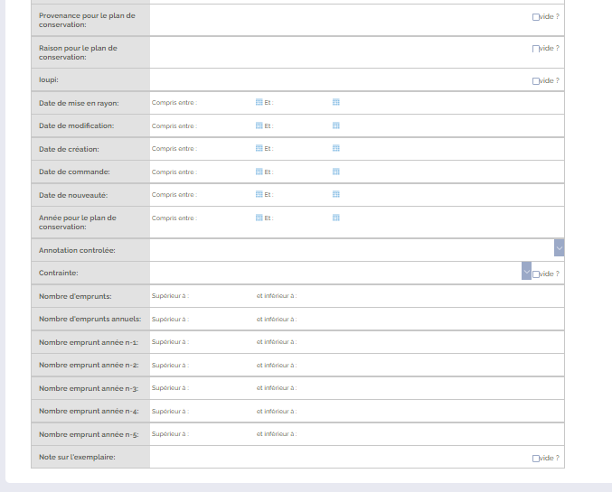
Task: Click the 'Nombre emprunt année n-5:' label
Action: point(89,434)
